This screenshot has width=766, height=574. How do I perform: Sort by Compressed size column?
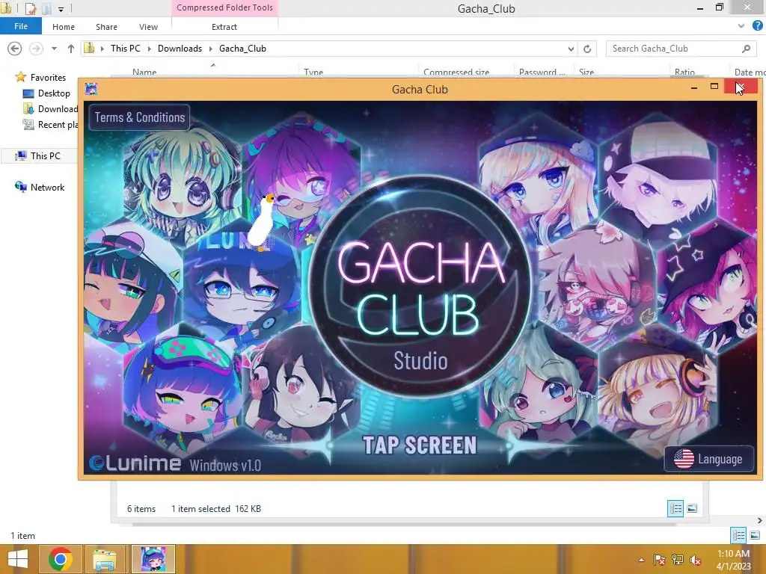point(456,72)
